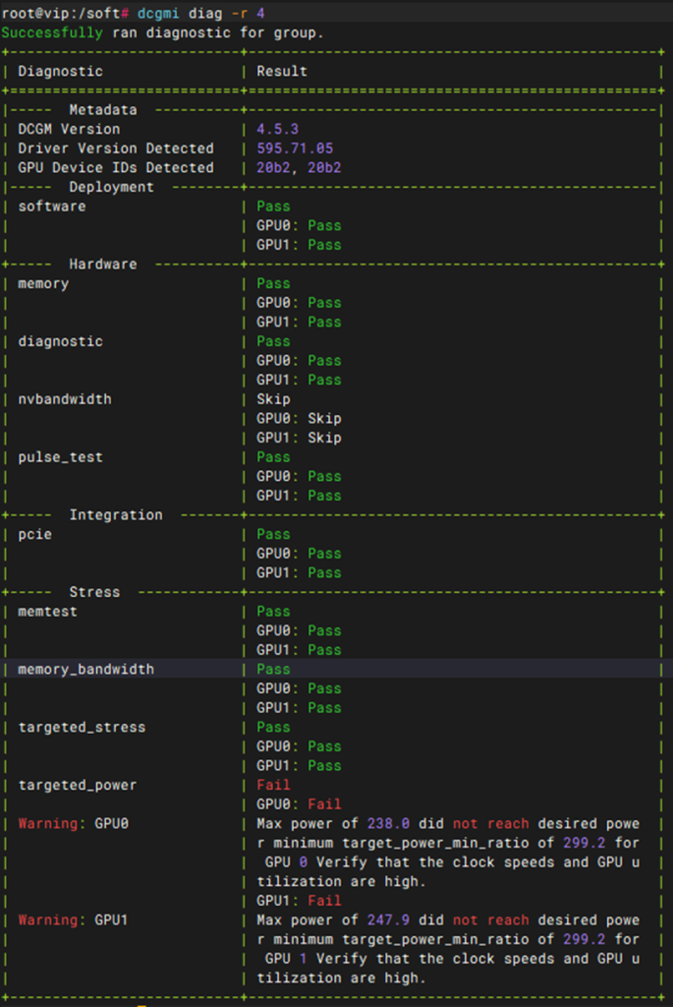The width and height of the screenshot is (673, 1007).
Task: Select 'Successfully ran diagnostic for group.' line
Action: pos(162,32)
